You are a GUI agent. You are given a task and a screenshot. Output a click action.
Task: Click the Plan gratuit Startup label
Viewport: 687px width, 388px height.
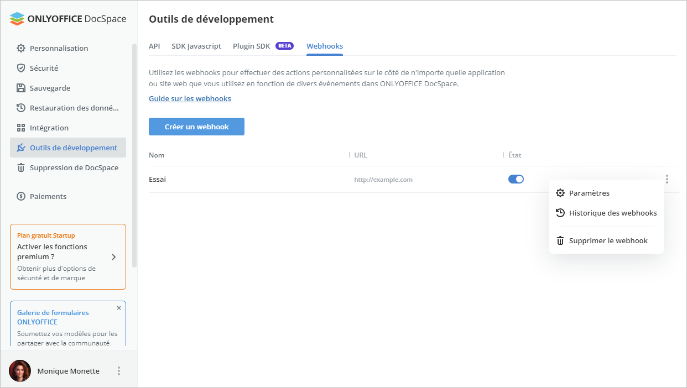coord(46,235)
